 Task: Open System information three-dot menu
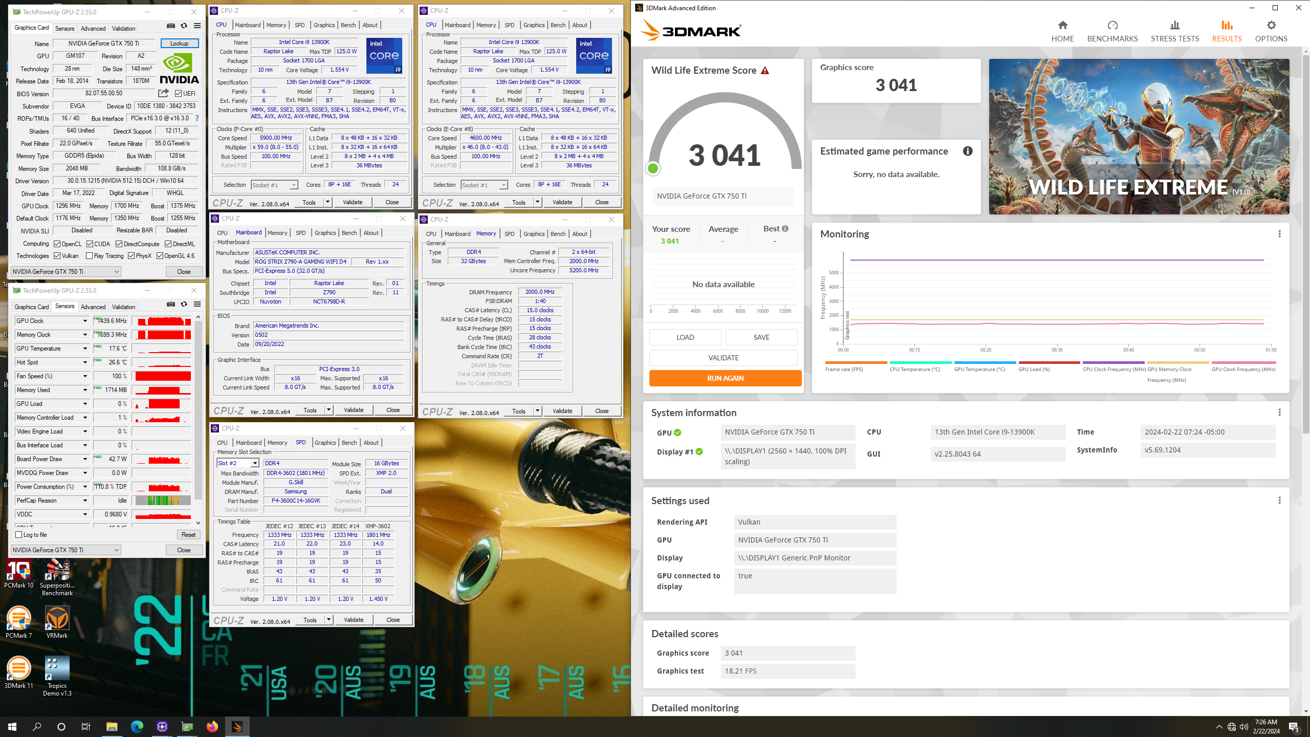1279,413
